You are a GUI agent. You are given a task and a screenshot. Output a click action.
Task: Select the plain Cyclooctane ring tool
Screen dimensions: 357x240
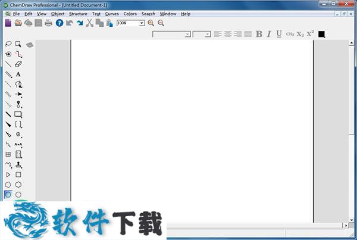coord(18,195)
